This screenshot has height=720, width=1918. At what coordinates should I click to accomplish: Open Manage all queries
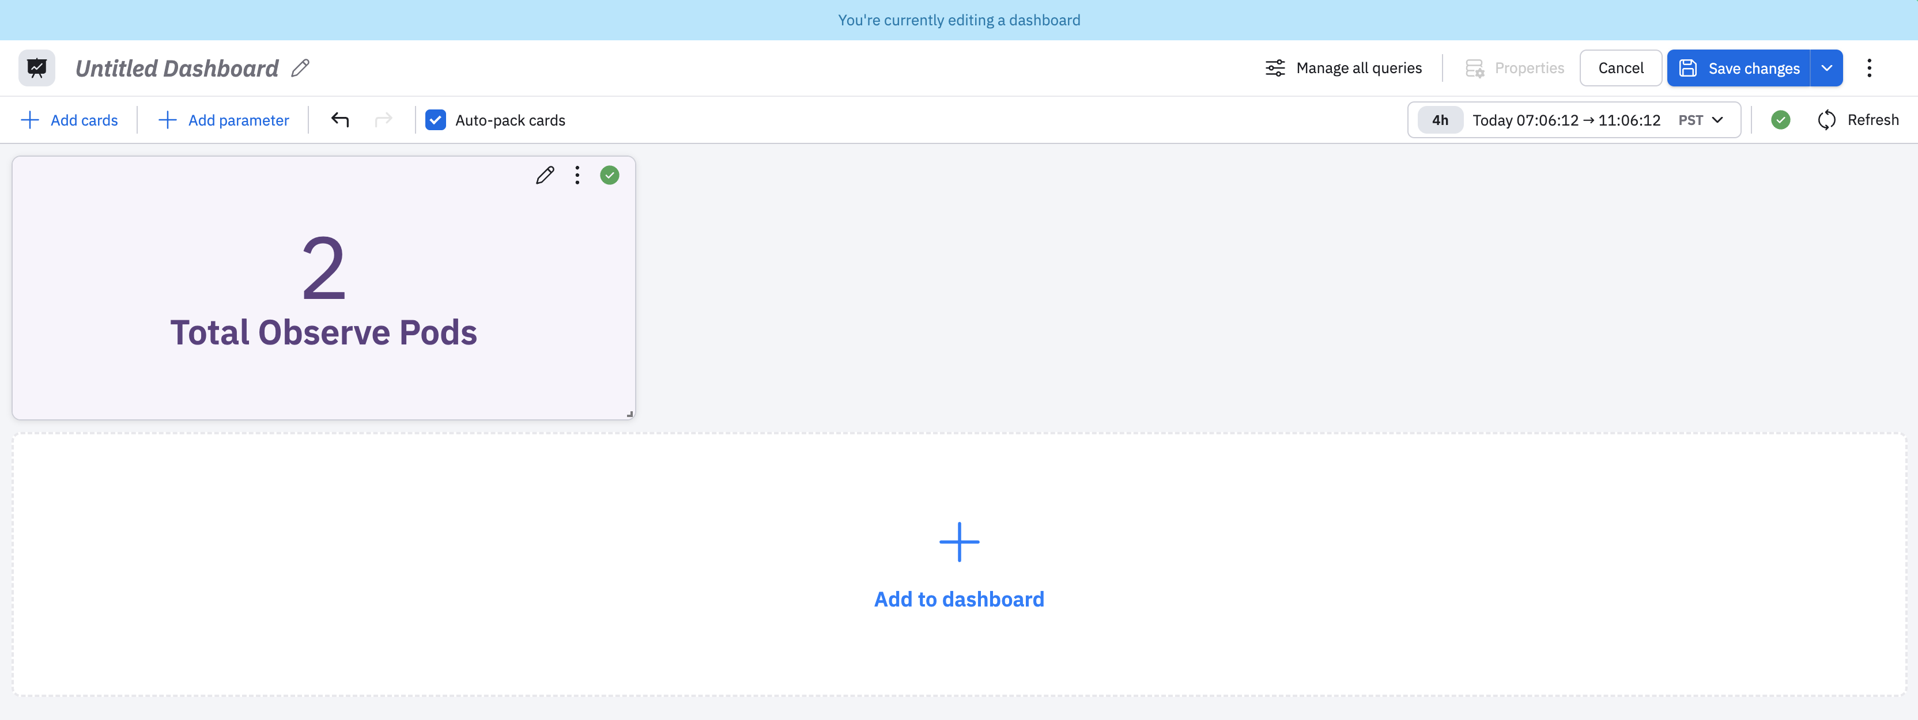point(1343,68)
